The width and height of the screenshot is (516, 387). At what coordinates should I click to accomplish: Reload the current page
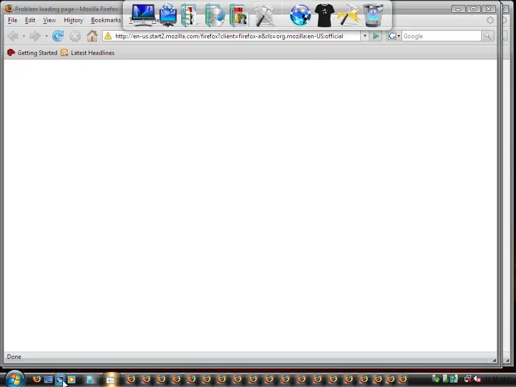click(x=58, y=36)
